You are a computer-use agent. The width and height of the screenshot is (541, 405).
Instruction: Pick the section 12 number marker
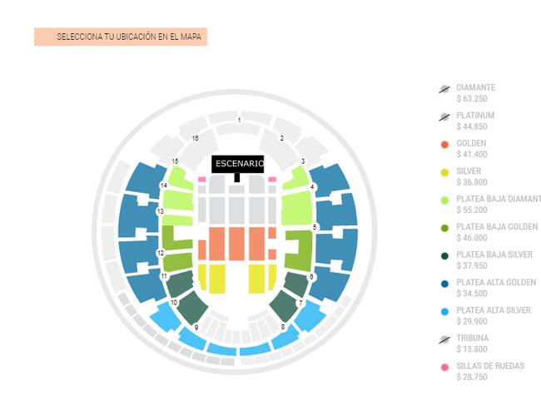tap(160, 253)
